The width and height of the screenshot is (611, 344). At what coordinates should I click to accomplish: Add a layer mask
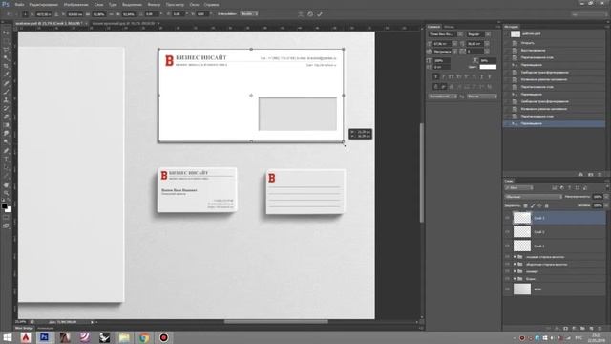tap(565, 329)
